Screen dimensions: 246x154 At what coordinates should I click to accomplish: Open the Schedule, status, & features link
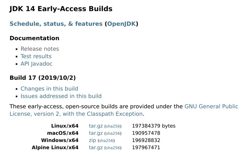click(x=56, y=24)
